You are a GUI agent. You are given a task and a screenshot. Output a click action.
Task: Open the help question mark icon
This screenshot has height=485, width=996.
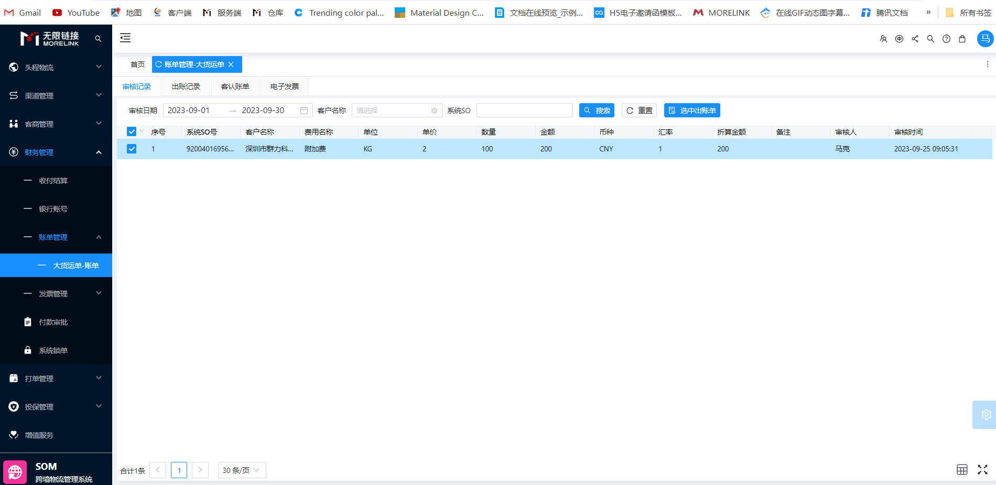click(x=946, y=39)
